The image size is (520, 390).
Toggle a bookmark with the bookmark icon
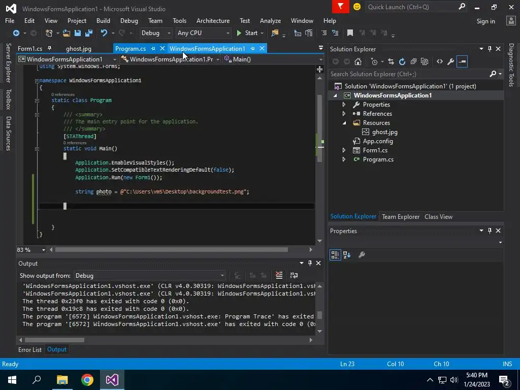coord(350,33)
